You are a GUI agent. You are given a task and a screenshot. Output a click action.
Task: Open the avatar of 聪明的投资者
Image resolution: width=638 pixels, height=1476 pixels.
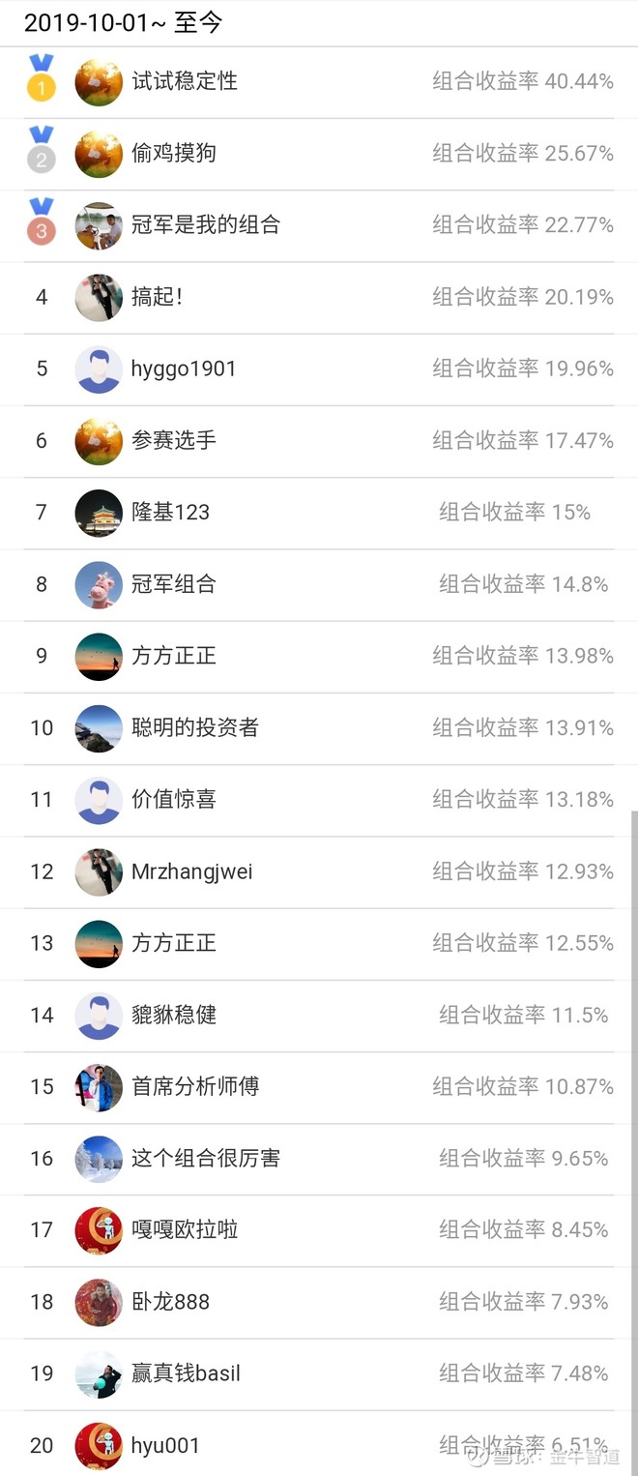[x=99, y=728]
